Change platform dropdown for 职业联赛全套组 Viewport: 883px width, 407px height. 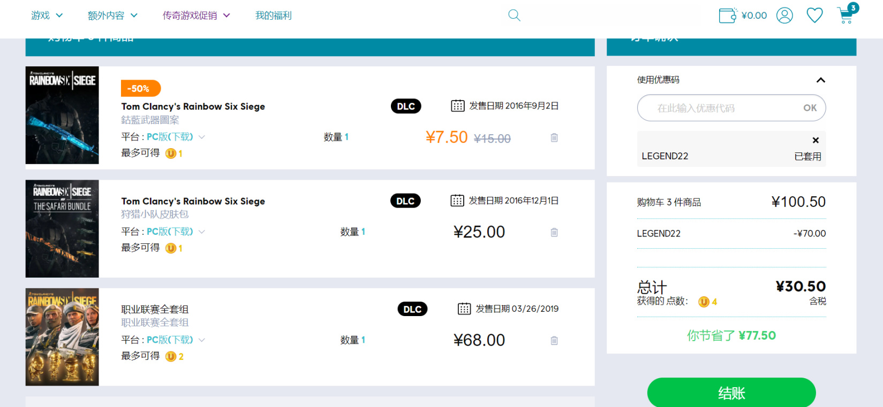point(176,340)
